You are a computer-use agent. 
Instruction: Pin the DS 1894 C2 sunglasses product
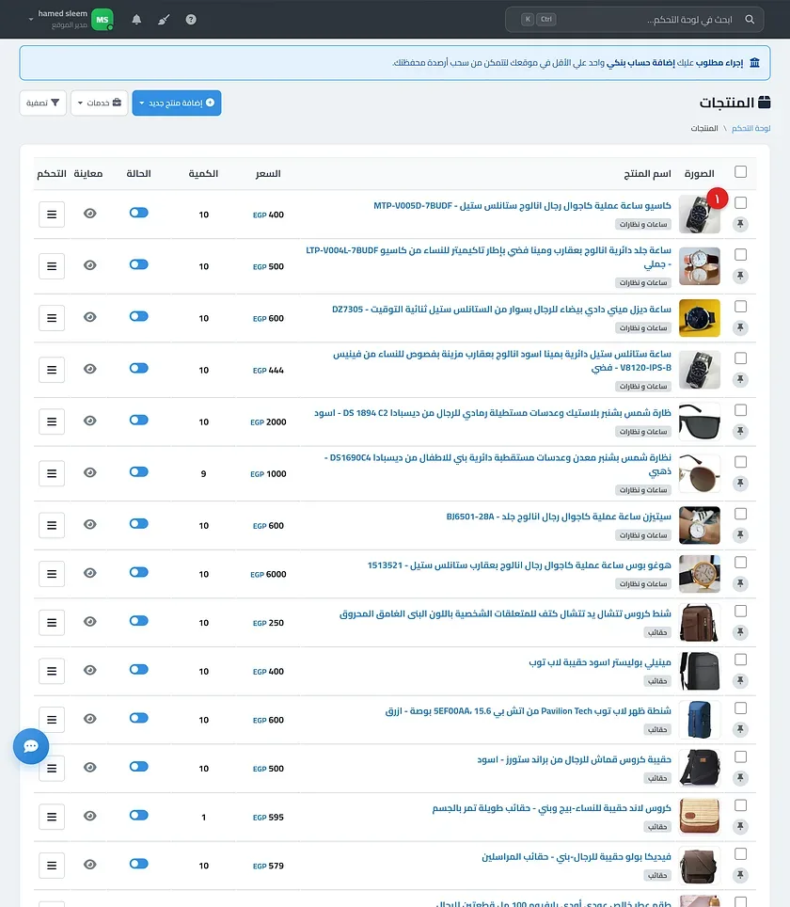coord(740,431)
